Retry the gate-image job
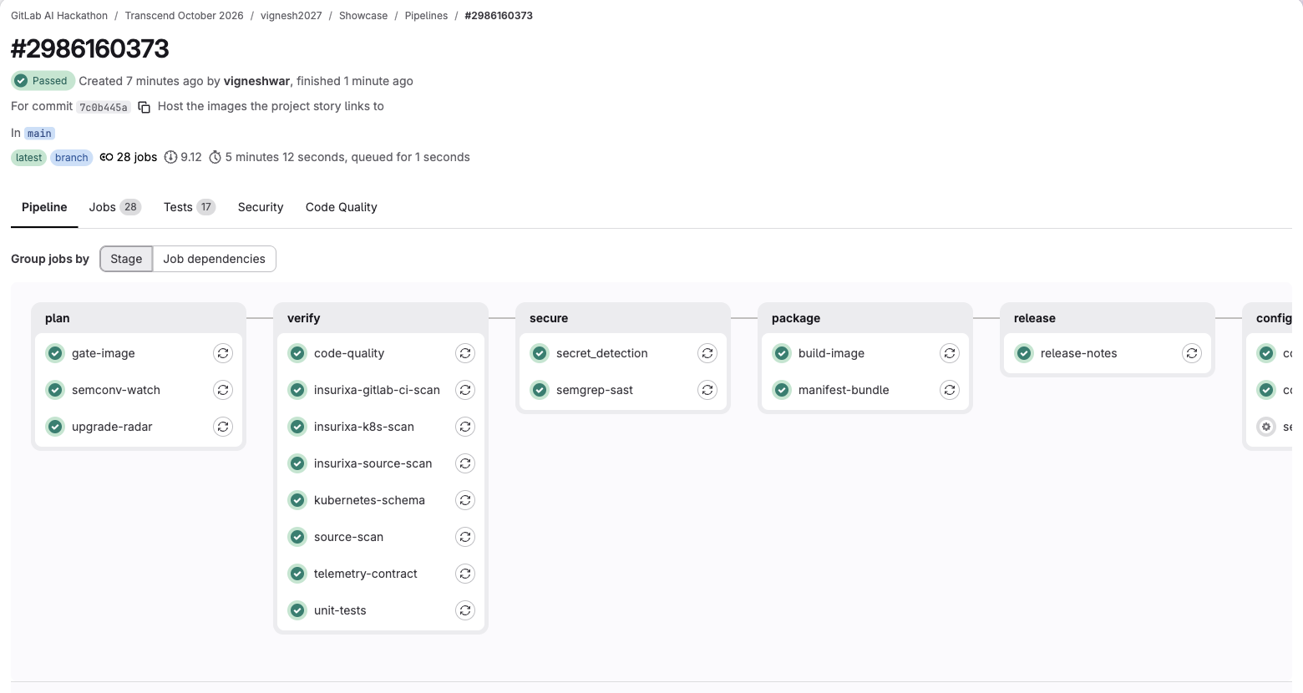 (x=223, y=353)
